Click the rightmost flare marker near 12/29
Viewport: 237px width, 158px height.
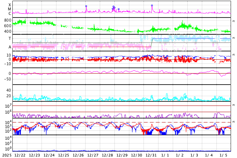click(x=118, y=9)
